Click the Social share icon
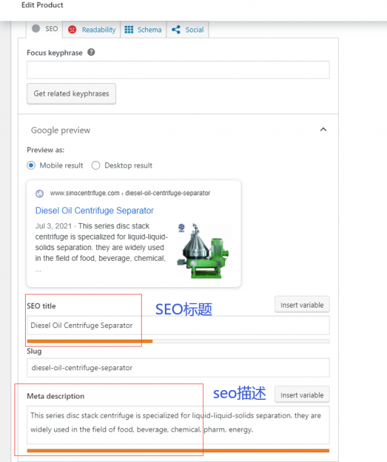 pyautogui.click(x=176, y=30)
